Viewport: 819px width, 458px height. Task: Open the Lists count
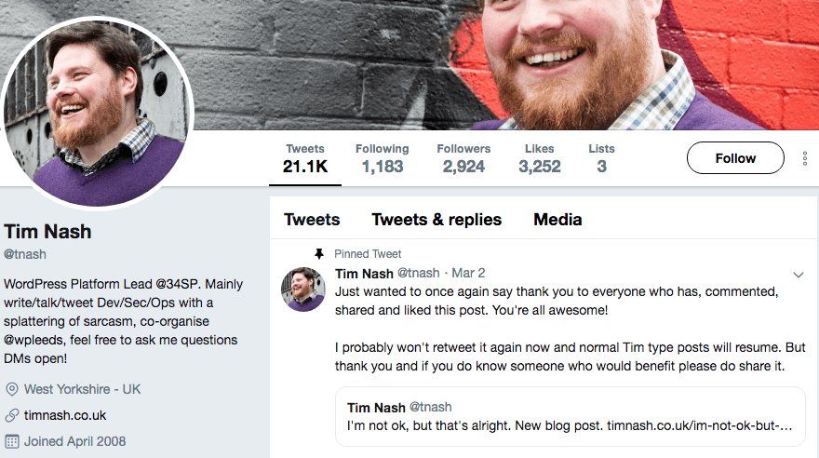point(601,158)
